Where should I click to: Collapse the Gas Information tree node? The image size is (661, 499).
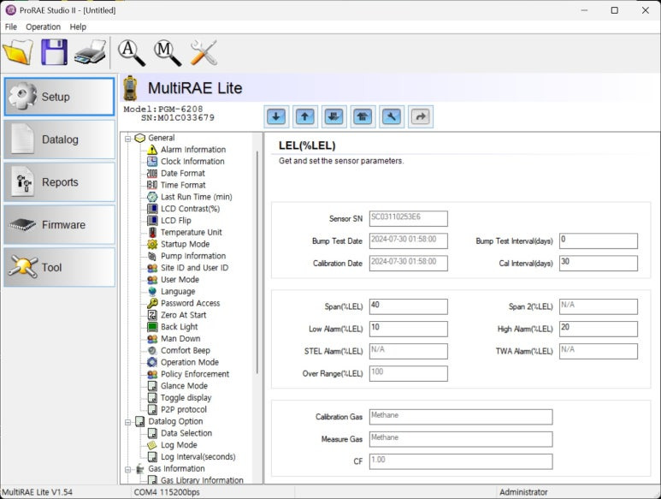click(x=127, y=469)
